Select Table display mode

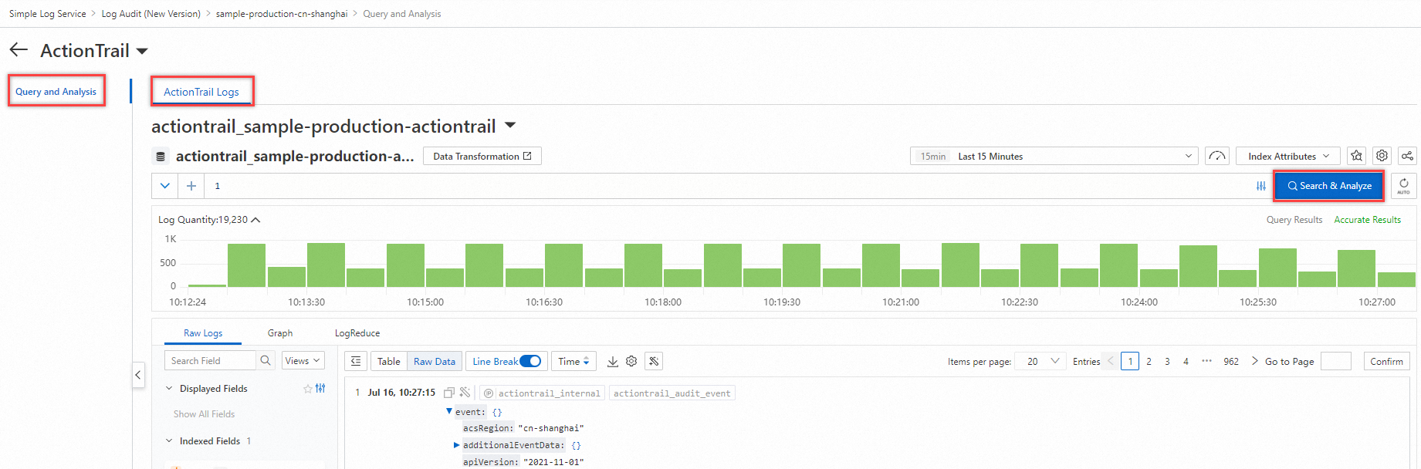(388, 361)
